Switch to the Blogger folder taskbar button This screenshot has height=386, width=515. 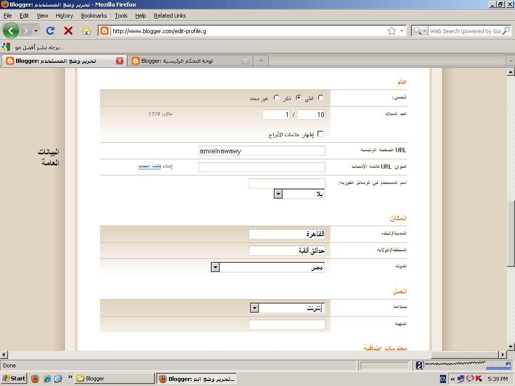click(114, 378)
